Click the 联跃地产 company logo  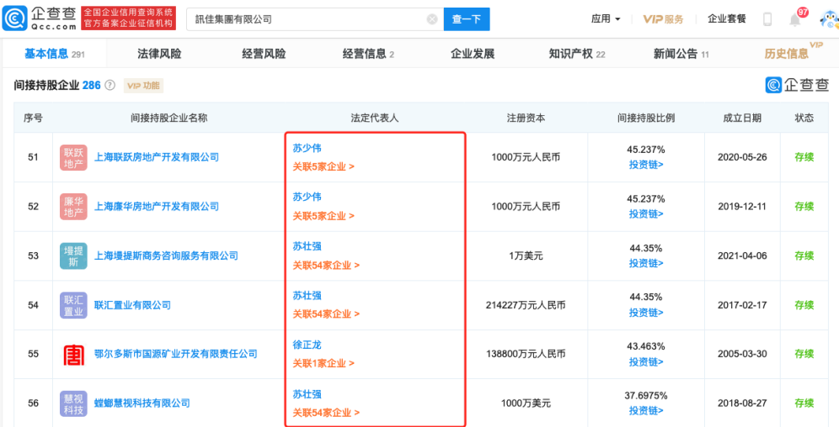click(73, 157)
